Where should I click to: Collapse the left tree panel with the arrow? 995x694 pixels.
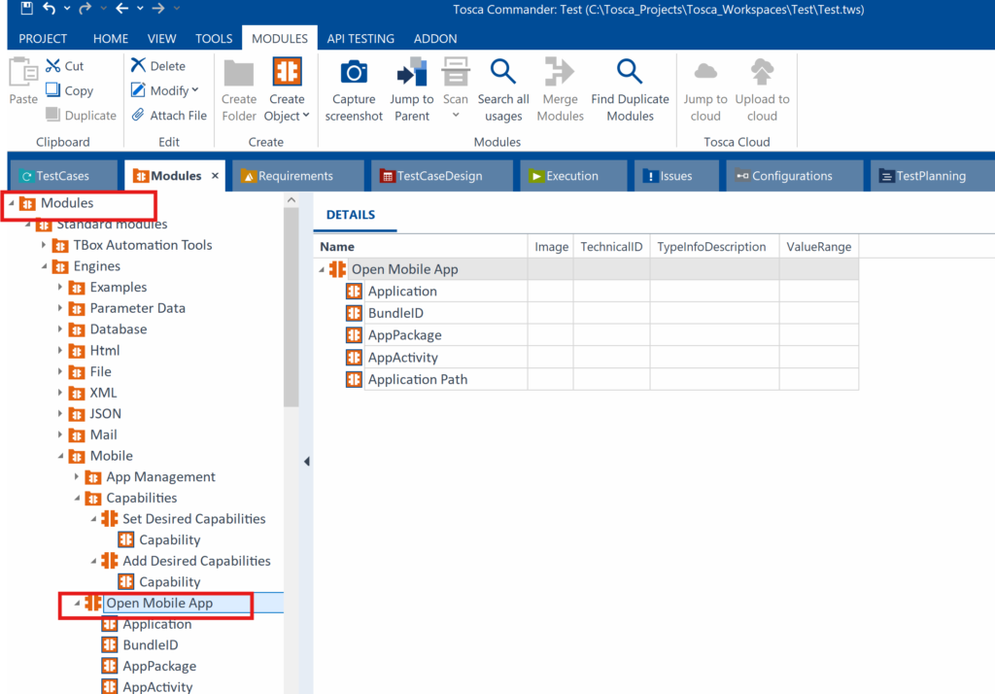(306, 461)
